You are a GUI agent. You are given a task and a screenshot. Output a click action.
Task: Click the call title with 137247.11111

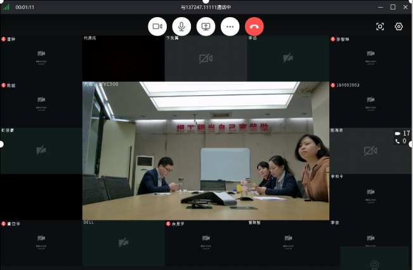coord(206,7)
